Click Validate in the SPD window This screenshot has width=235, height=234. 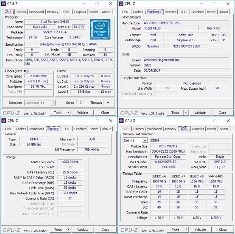[200, 230]
